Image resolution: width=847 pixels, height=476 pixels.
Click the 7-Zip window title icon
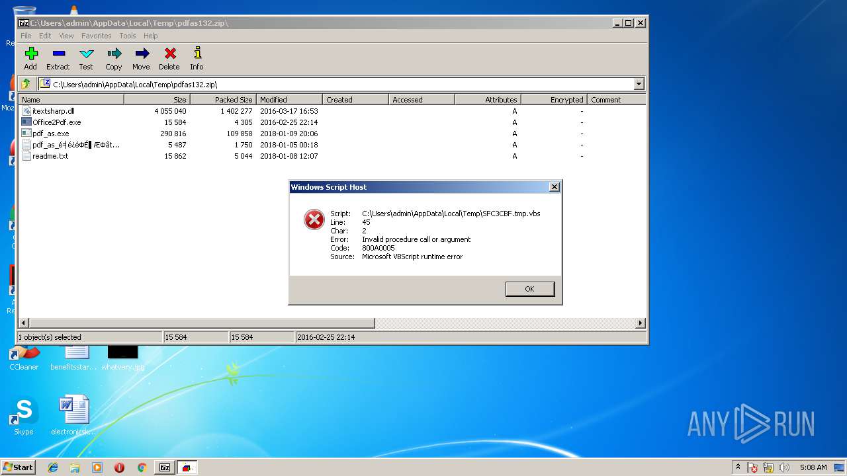[24, 22]
